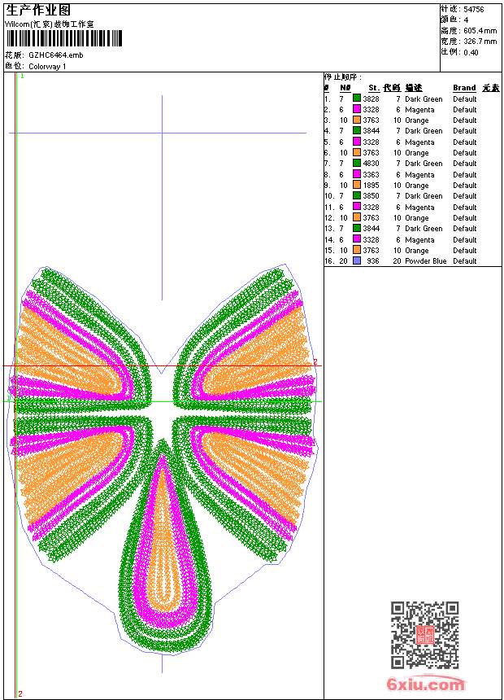Click the QR code image
This screenshot has width=504, height=700.
click(425, 635)
